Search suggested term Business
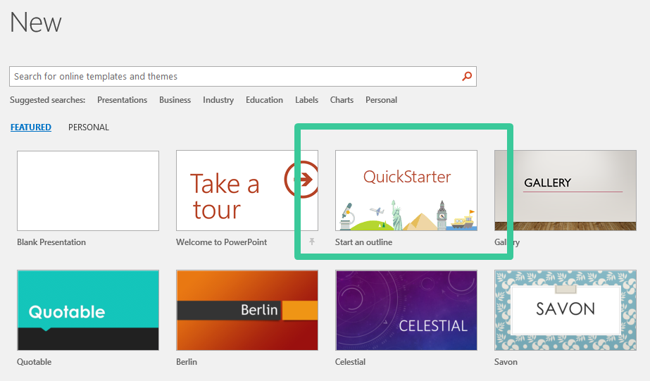Image resolution: width=650 pixels, height=381 pixels. [x=175, y=100]
